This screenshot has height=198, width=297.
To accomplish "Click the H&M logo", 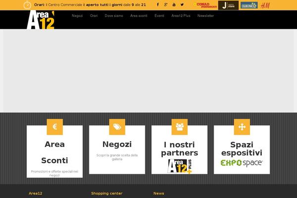I will point(265,5).
